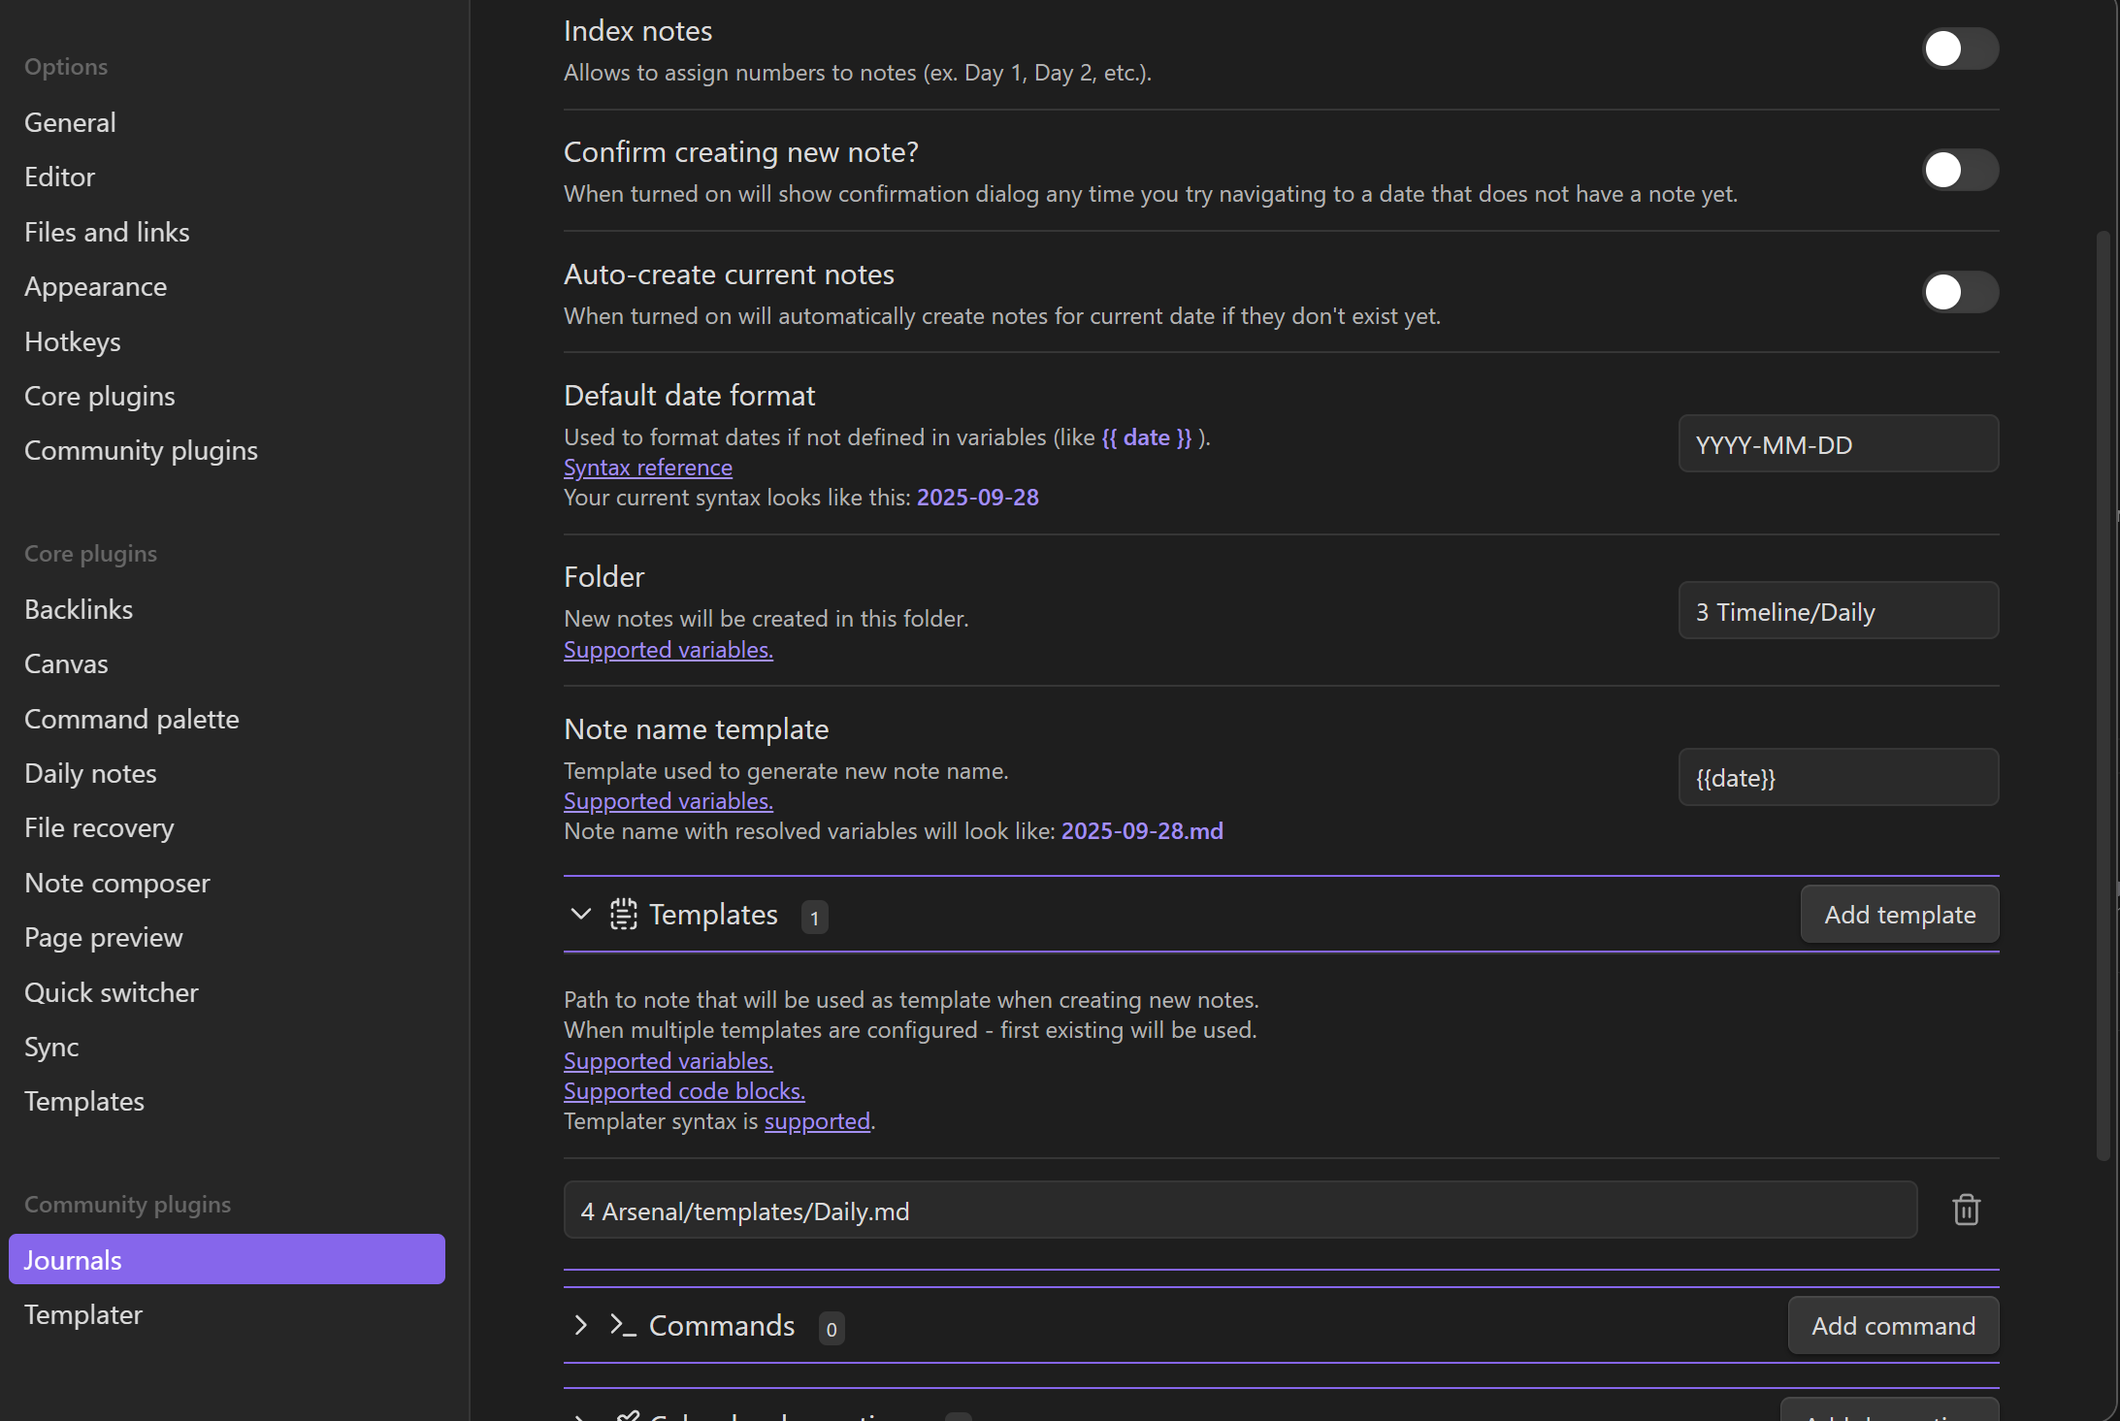This screenshot has width=2120, height=1421.
Task: Click the Commands terminal prompt icon
Action: 623,1325
